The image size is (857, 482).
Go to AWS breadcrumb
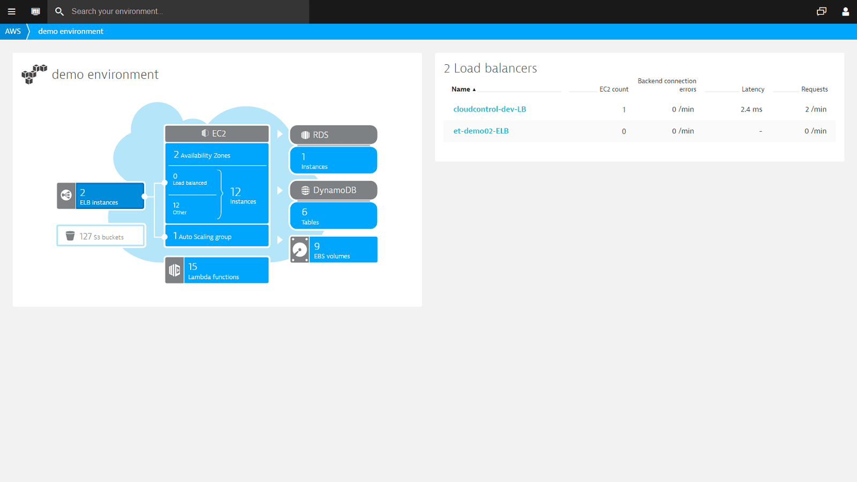(x=13, y=31)
